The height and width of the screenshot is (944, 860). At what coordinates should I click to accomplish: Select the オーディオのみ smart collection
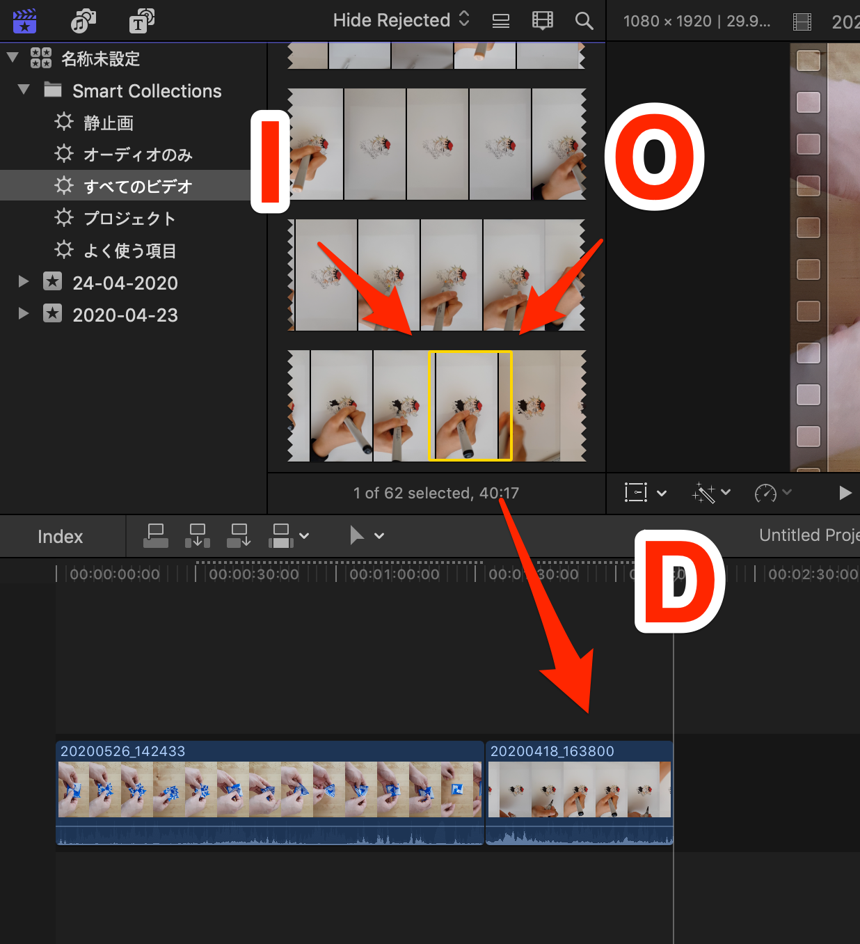(x=125, y=155)
